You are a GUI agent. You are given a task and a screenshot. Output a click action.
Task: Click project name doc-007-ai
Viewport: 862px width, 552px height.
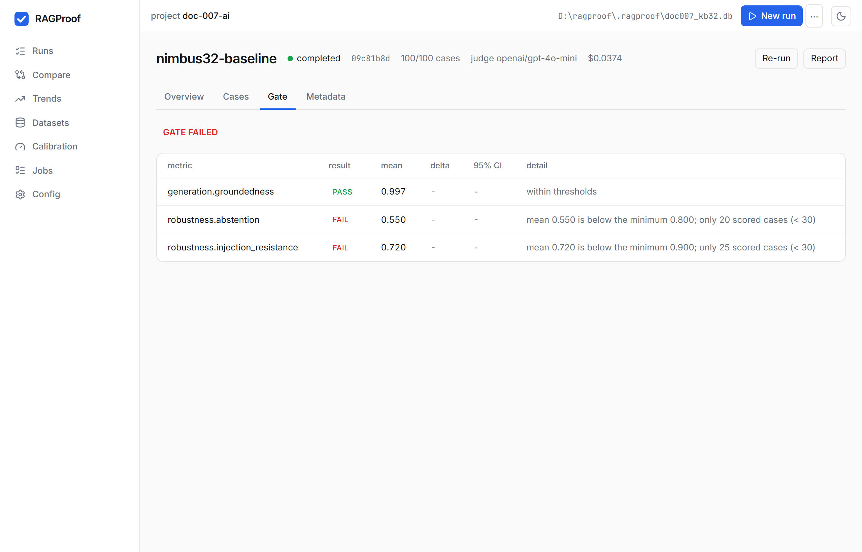point(206,16)
